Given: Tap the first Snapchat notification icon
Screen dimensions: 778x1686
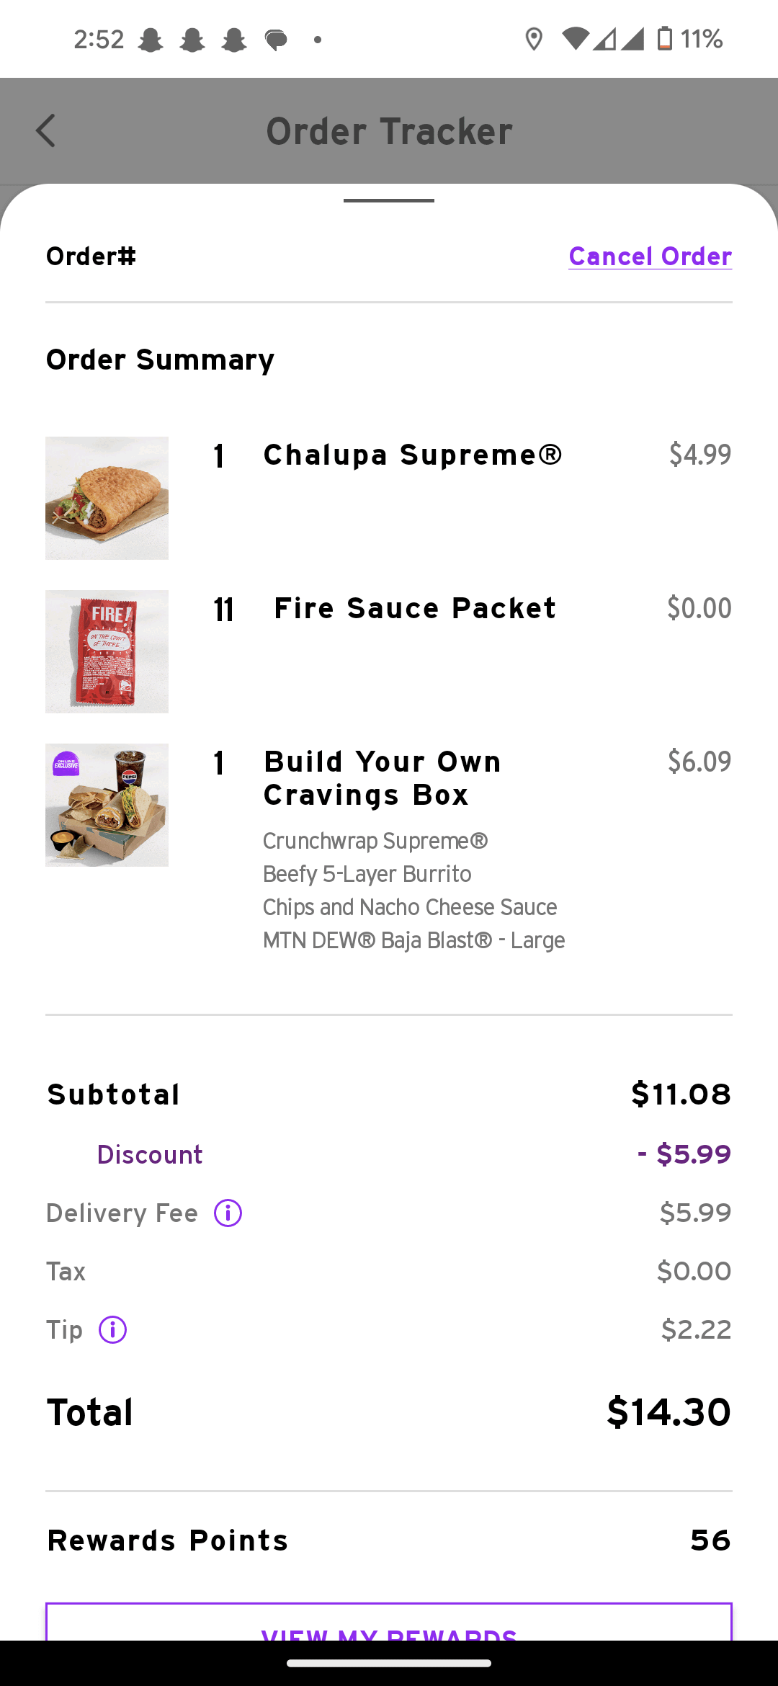Looking at the screenshot, I should pos(151,40).
